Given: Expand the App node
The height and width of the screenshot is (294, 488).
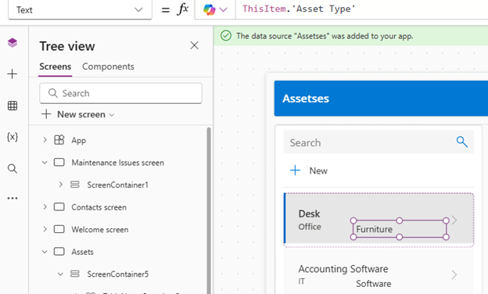Looking at the screenshot, I should click(x=45, y=140).
